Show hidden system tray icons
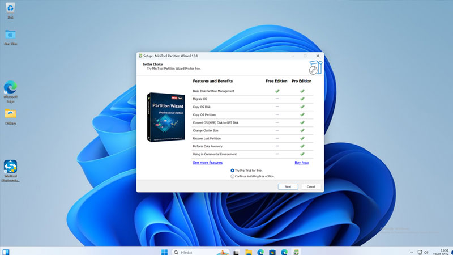 pyautogui.click(x=411, y=252)
